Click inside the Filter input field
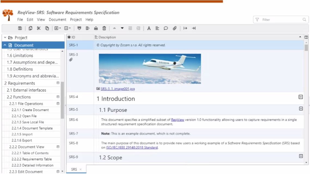The width and height of the screenshot is (310, 176). (275, 19)
